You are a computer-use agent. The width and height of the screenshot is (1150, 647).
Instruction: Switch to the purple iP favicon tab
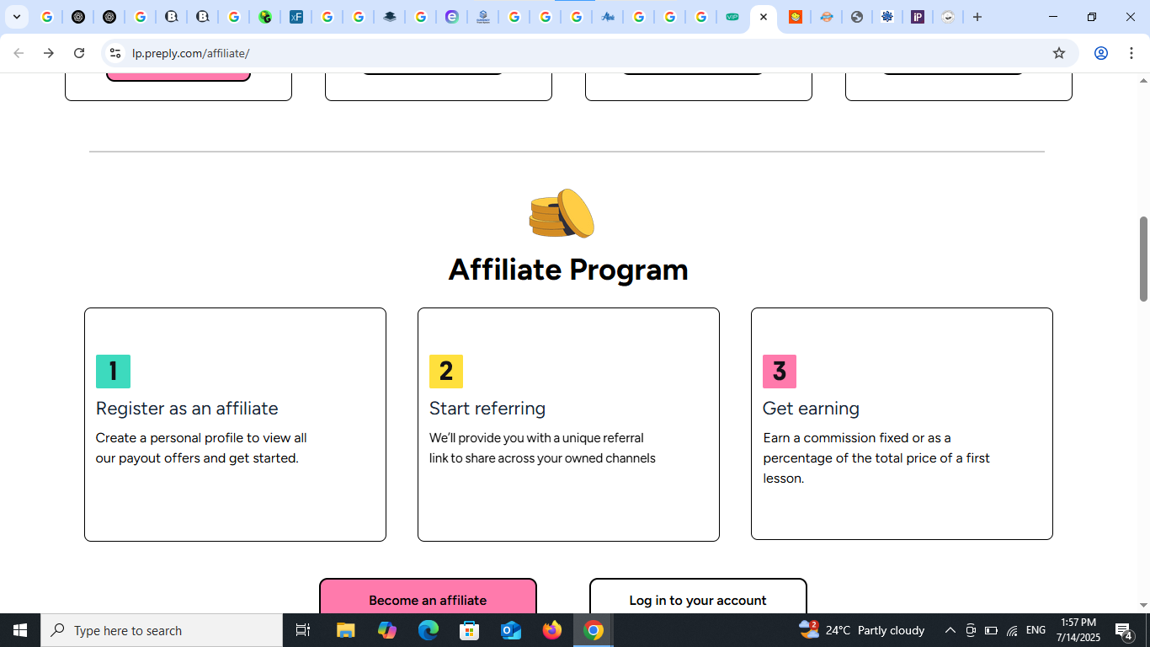pyautogui.click(x=918, y=17)
